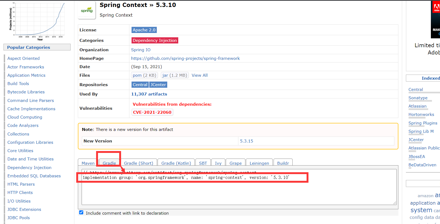
Task: Click the projects growth chart thumbnail
Action: click(x=37, y=21)
